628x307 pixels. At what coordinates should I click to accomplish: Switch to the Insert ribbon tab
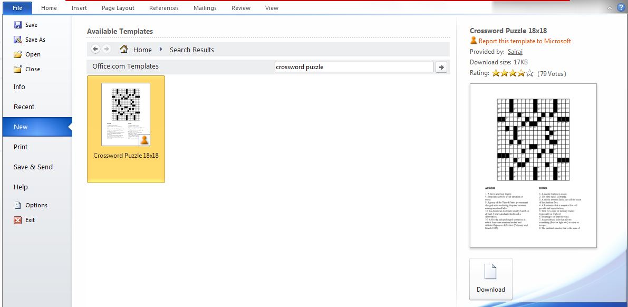(x=79, y=8)
